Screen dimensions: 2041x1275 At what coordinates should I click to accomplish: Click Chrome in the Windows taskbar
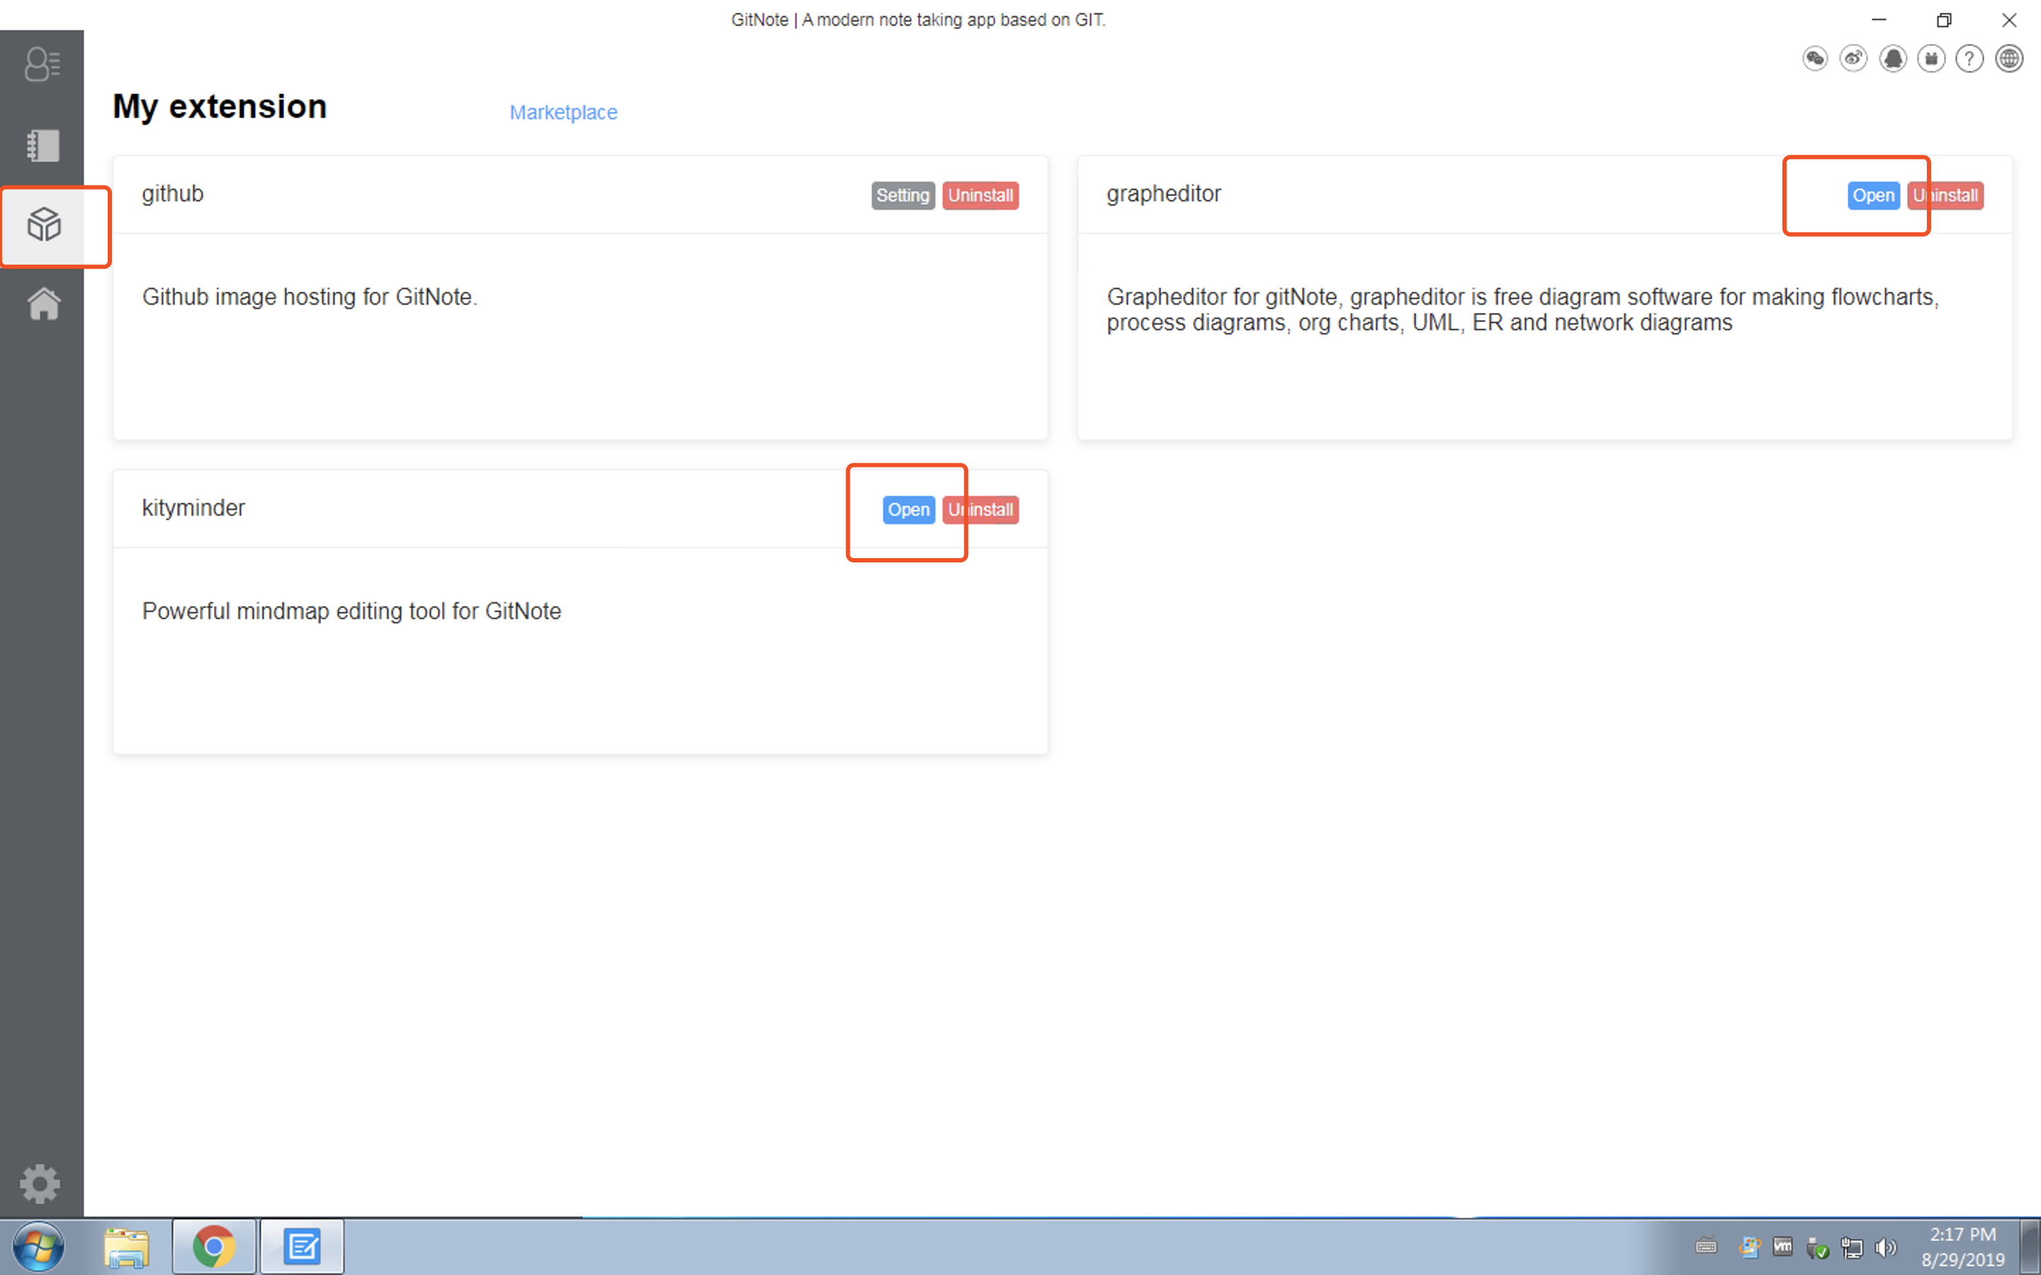click(213, 1247)
